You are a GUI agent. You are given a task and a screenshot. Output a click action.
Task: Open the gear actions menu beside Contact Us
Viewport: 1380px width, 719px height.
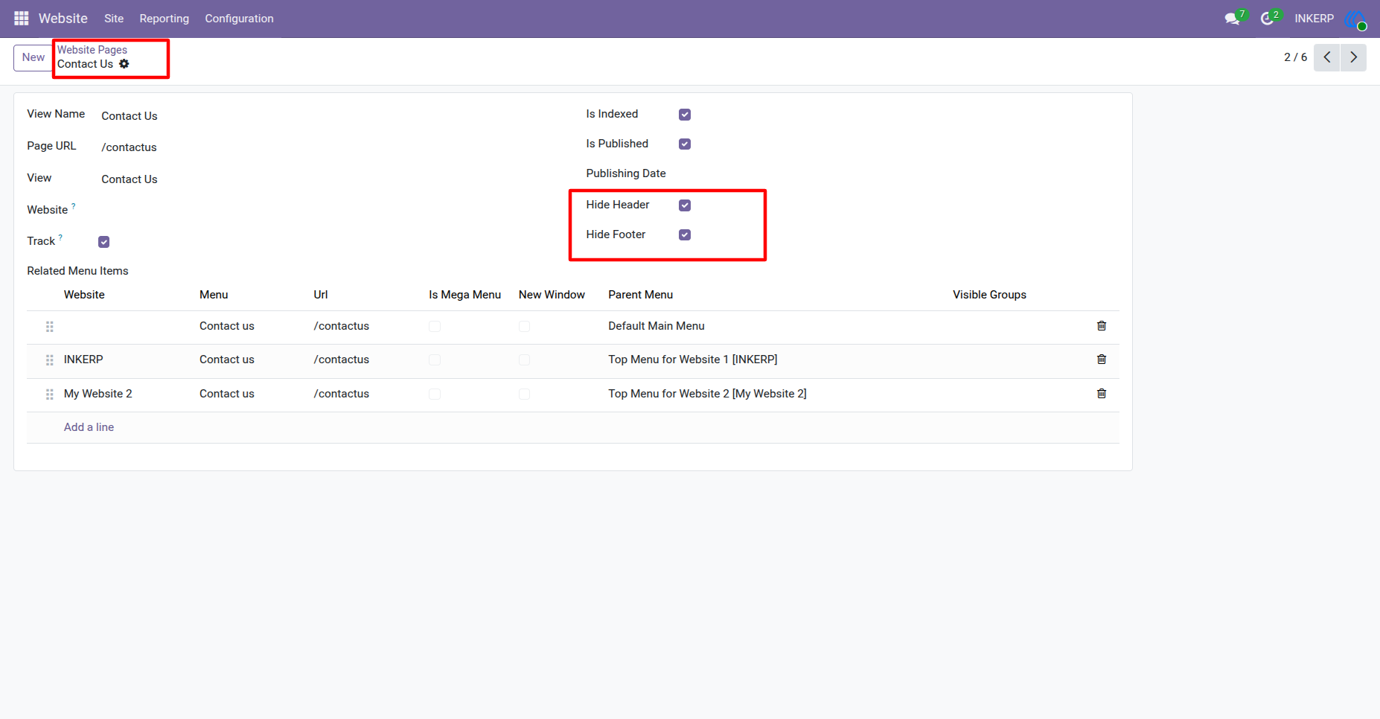tap(124, 64)
